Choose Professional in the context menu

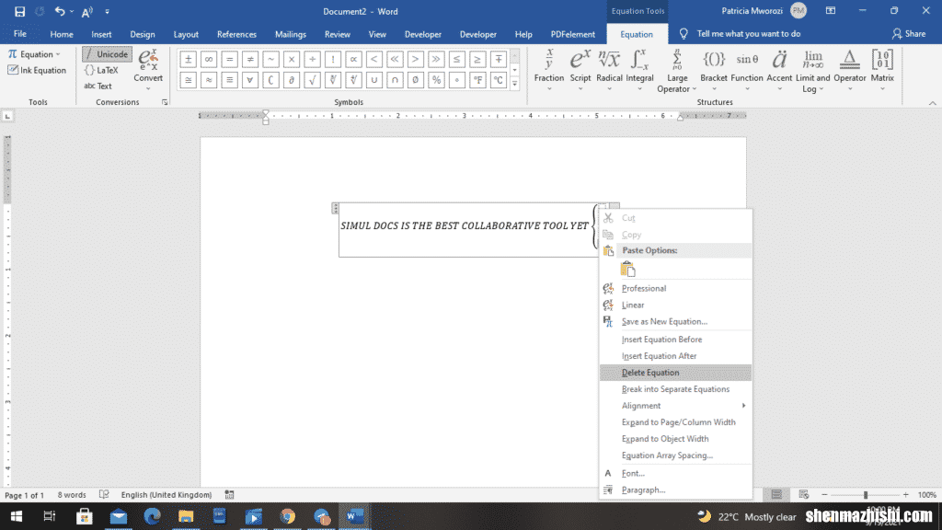(675, 288)
